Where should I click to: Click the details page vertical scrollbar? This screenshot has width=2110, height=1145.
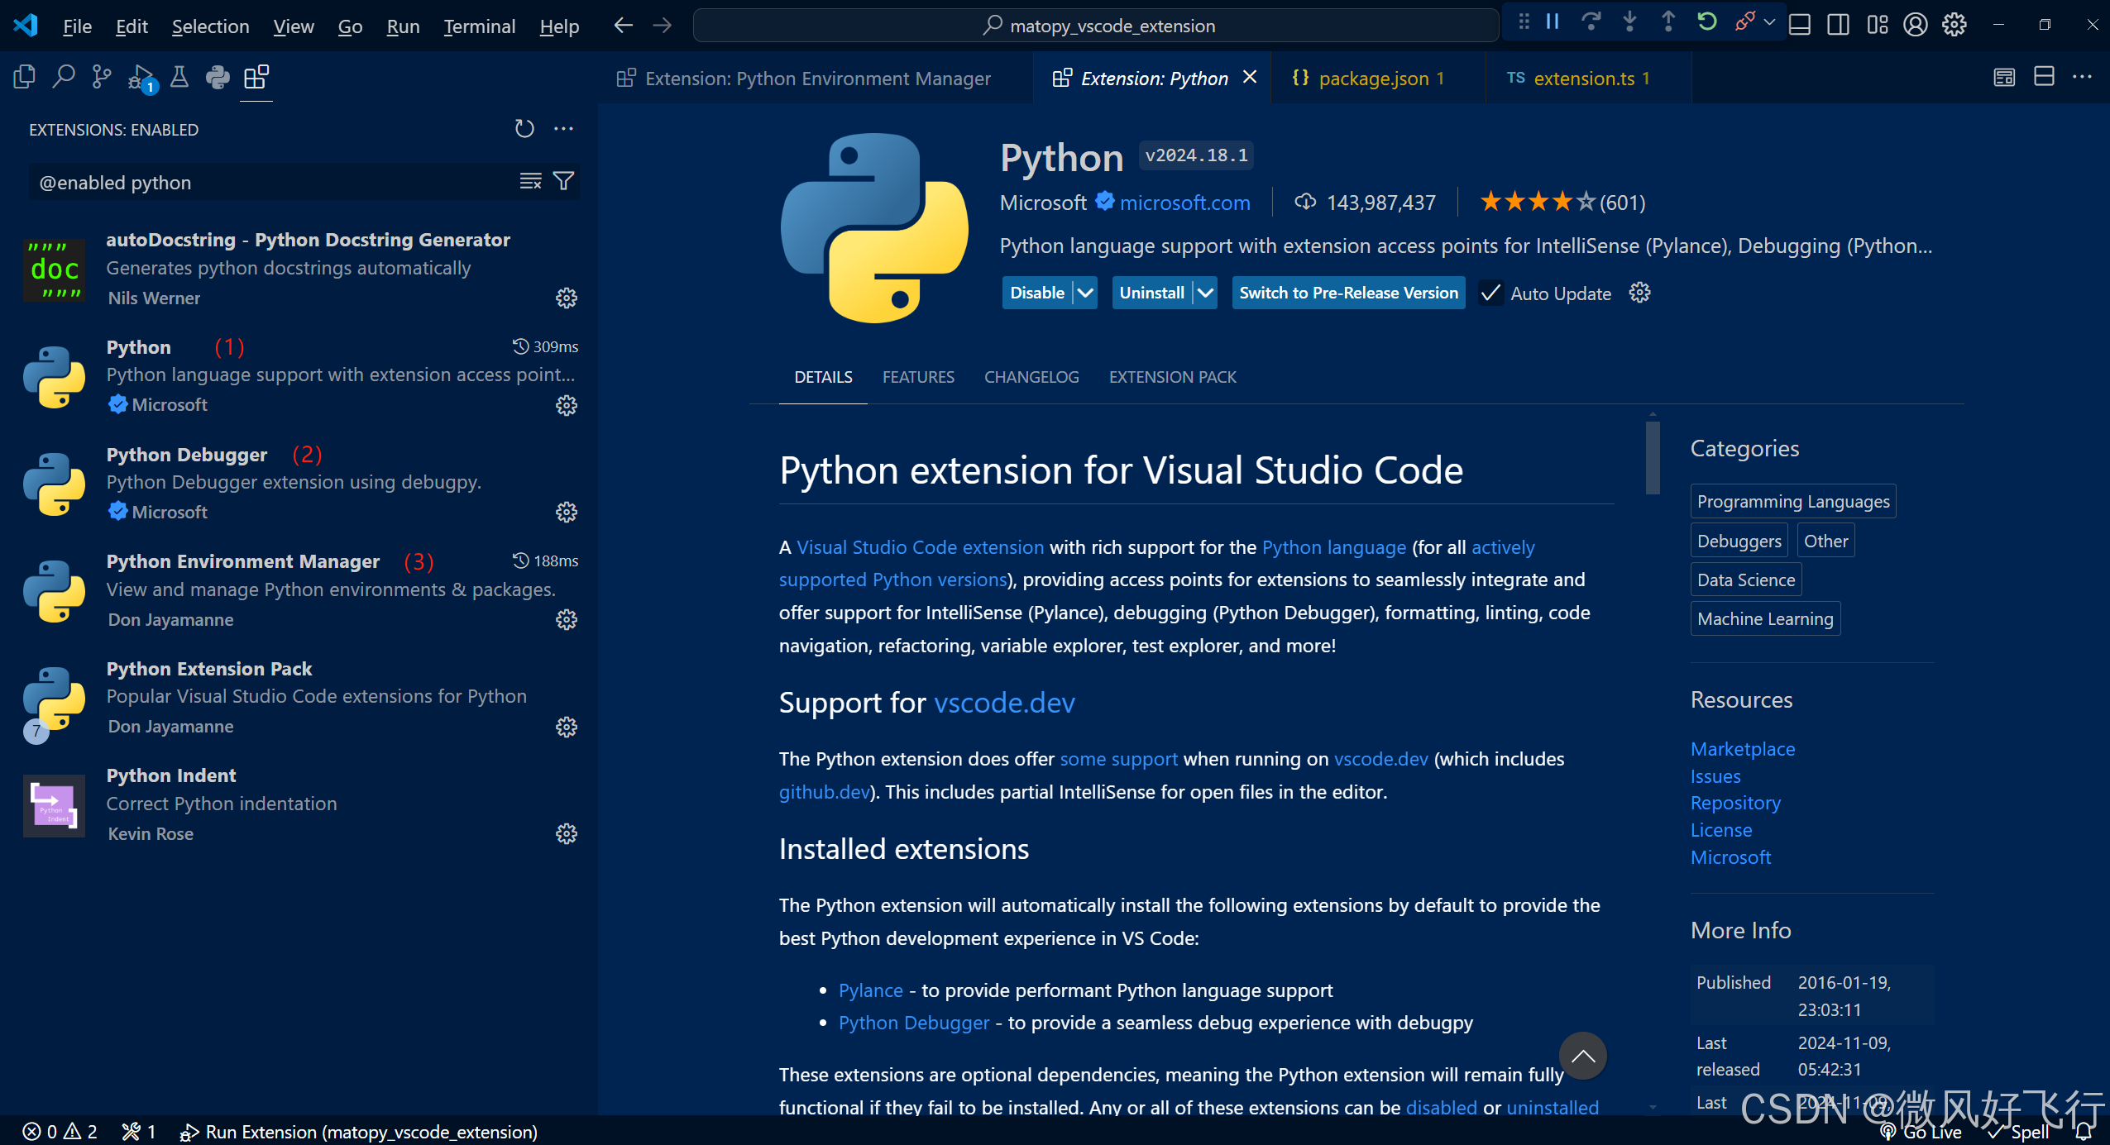pyautogui.click(x=1653, y=459)
